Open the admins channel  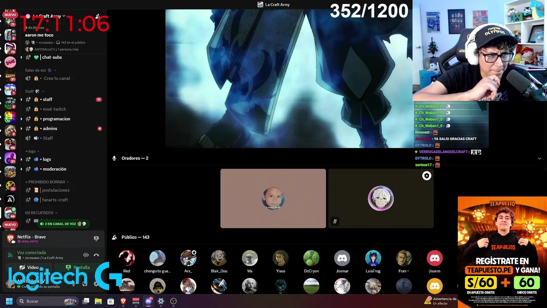point(63,128)
